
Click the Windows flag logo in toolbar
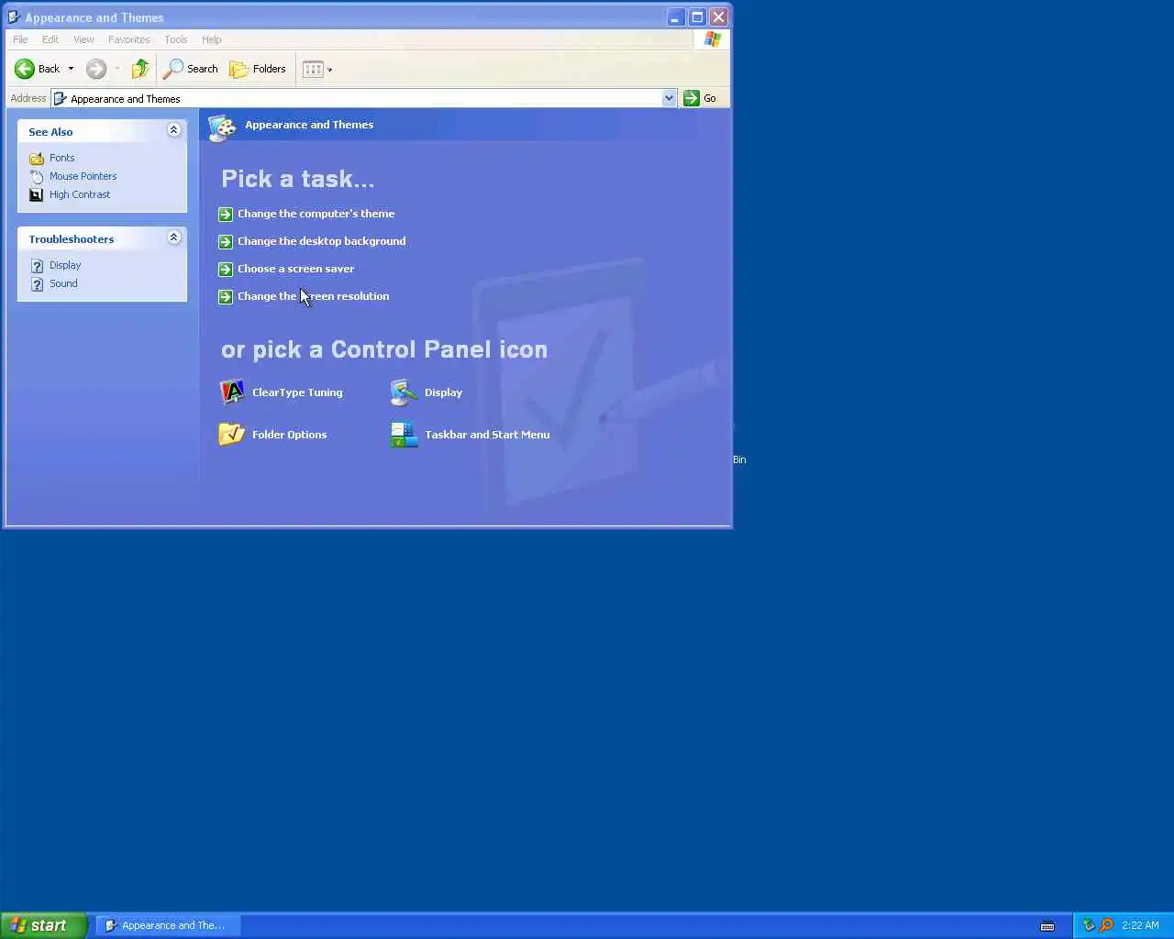pyautogui.click(x=713, y=39)
